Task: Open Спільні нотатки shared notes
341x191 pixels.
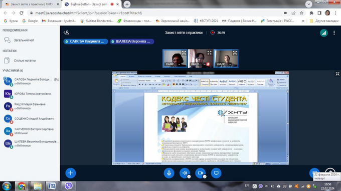Action: (x=25, y=60)
